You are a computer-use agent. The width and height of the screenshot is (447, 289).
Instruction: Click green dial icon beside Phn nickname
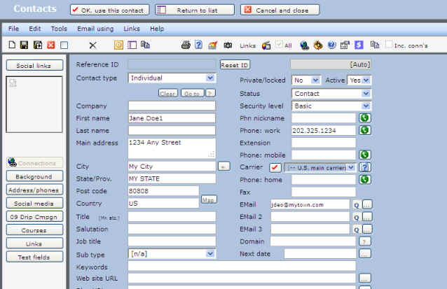[364, 118]
